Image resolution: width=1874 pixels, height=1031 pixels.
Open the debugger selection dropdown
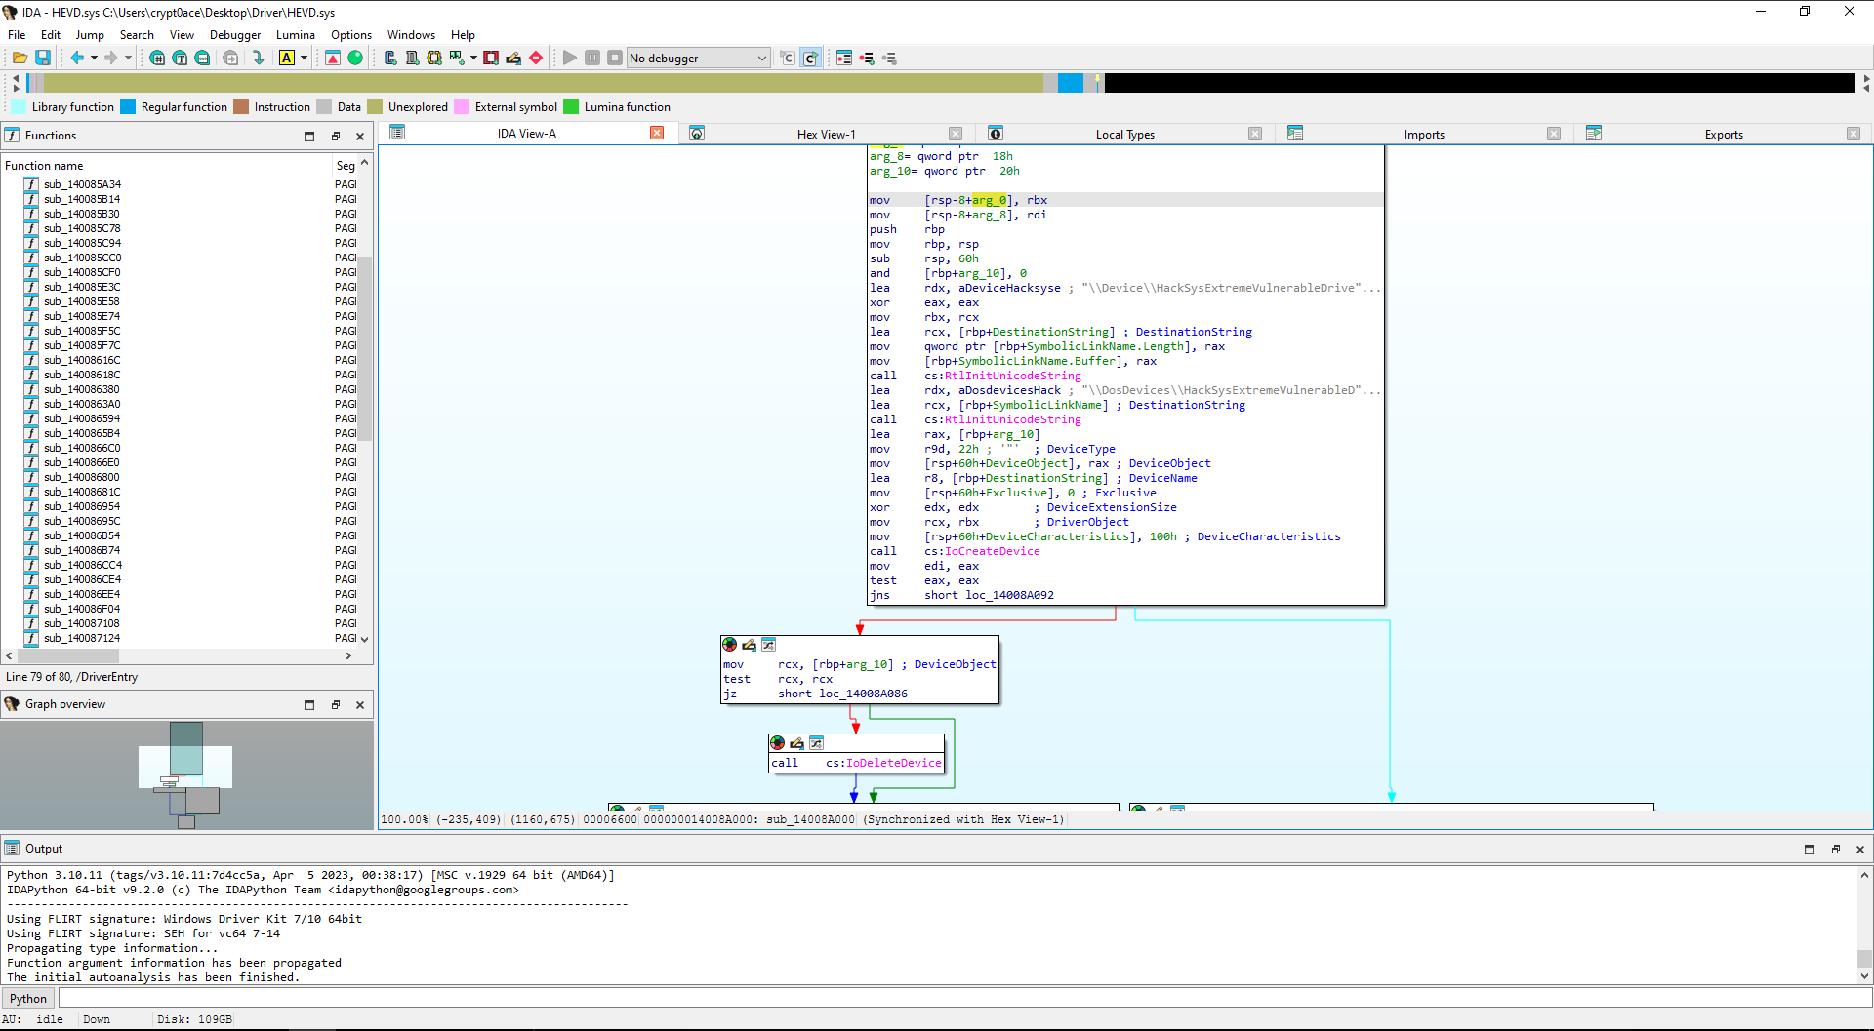(698, 59)
